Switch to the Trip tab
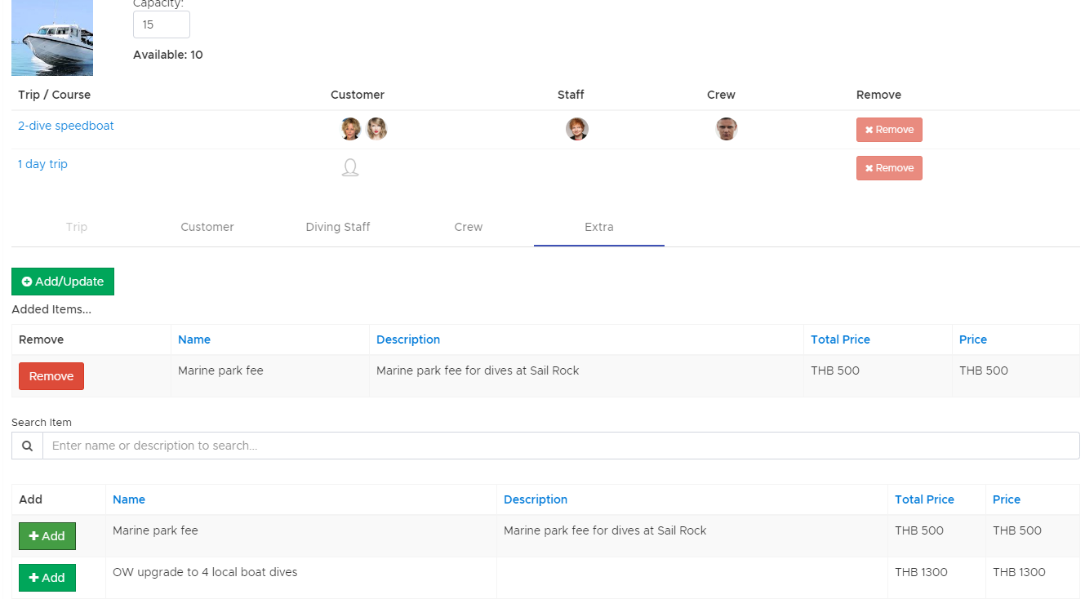This screenshot has width=1085, height=599. click(x=77, y=227)
